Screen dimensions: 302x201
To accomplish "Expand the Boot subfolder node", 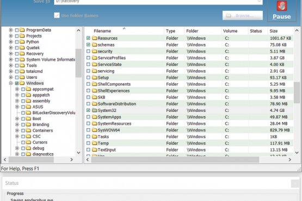I will (x=17, y=118).
